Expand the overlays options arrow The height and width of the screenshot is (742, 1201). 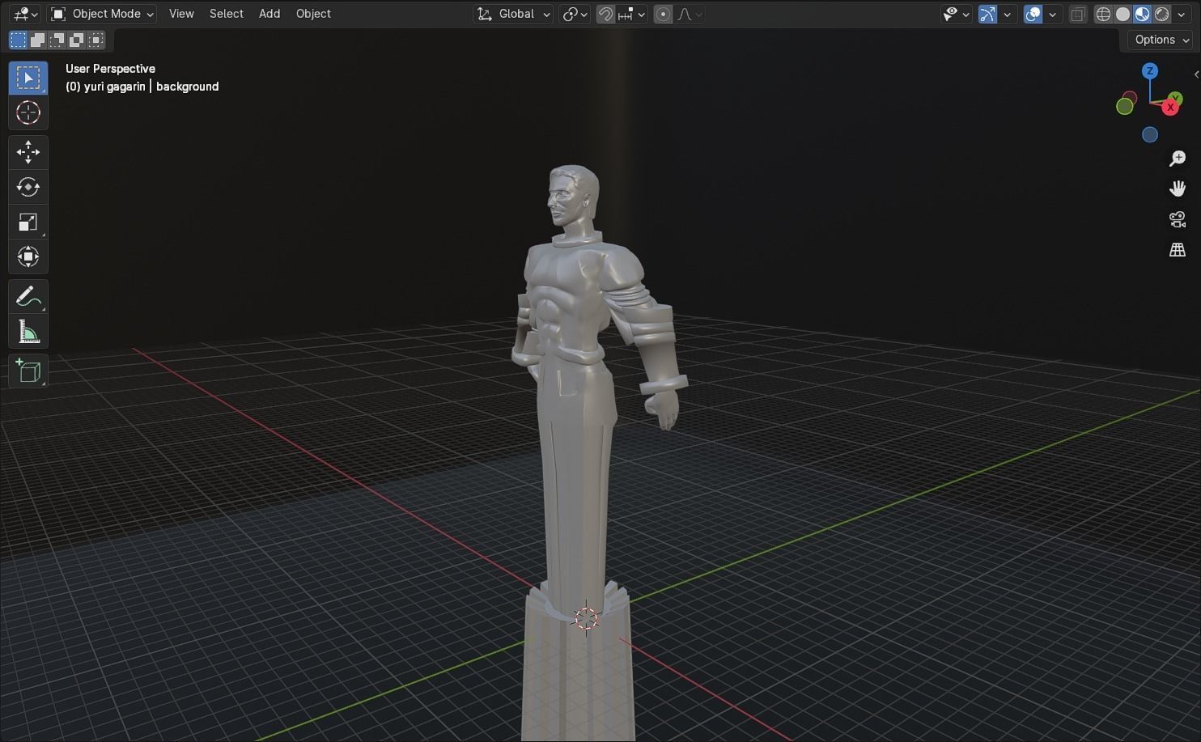(x=1053, y=14)
